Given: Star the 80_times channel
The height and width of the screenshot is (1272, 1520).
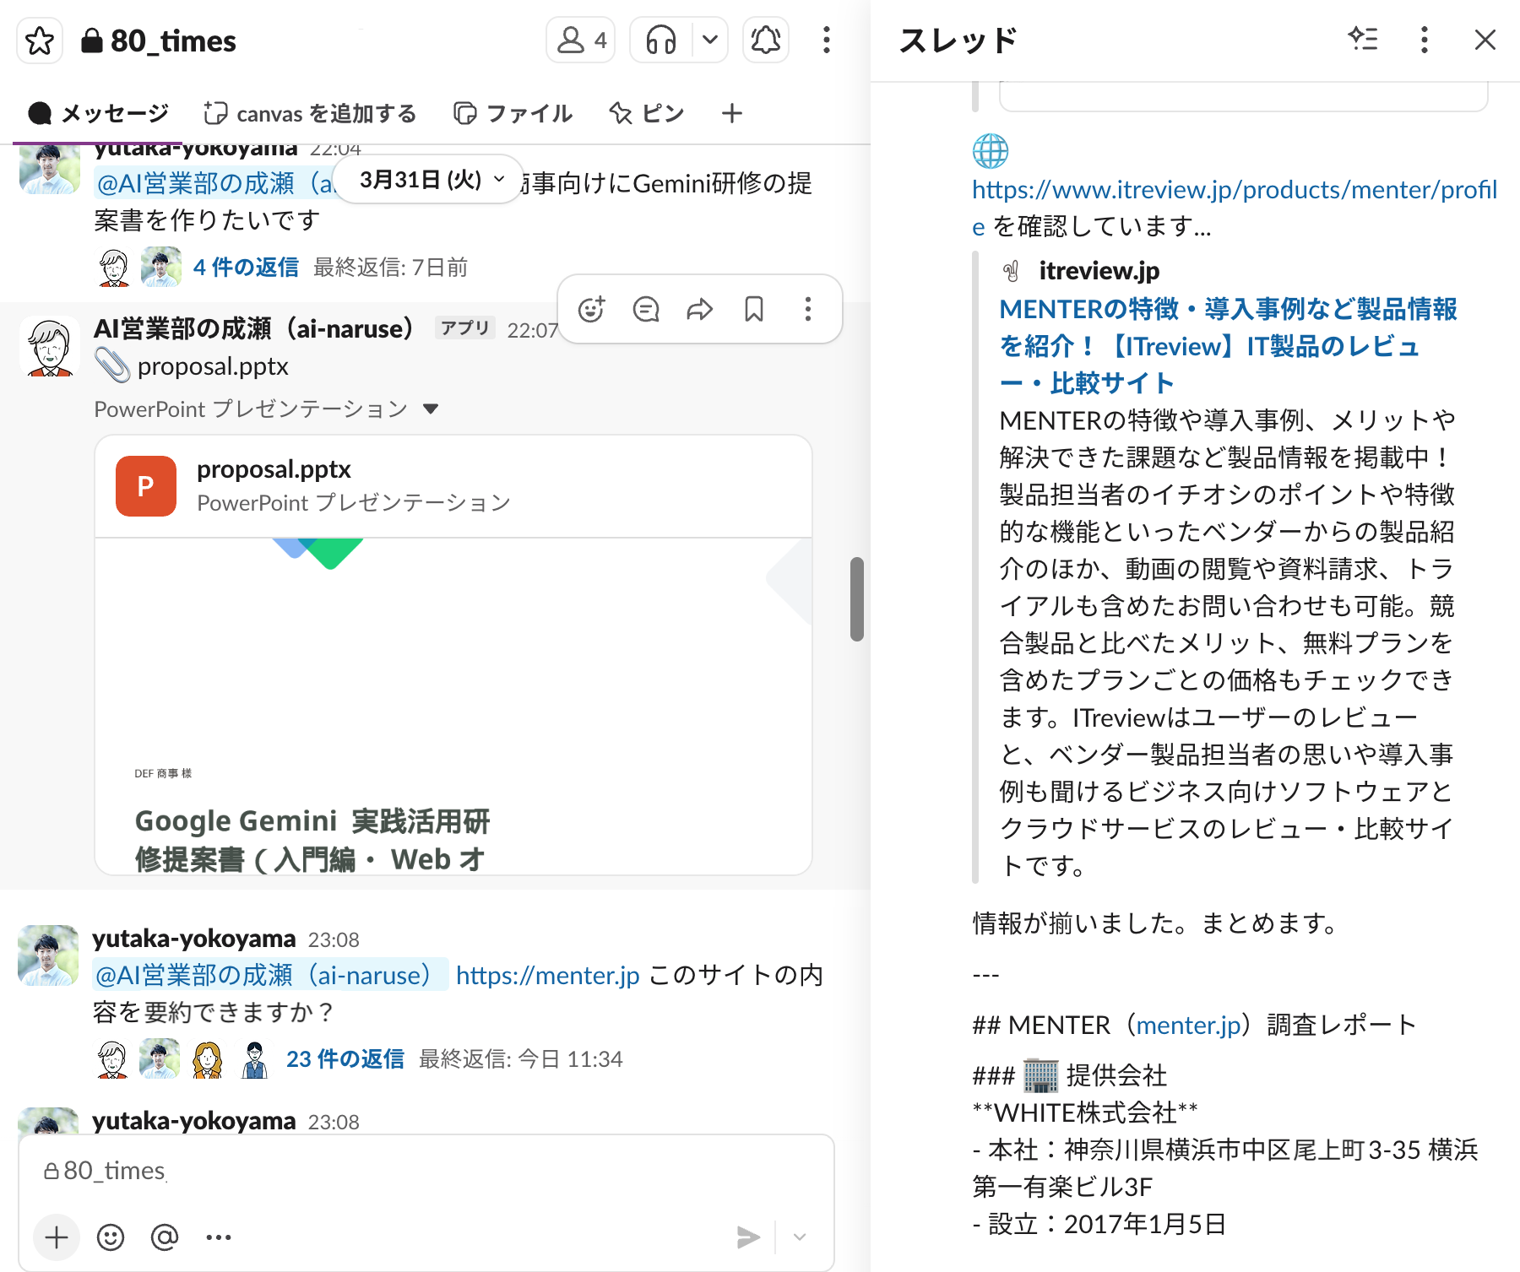Looking at the screenshot, I should 40,41.
